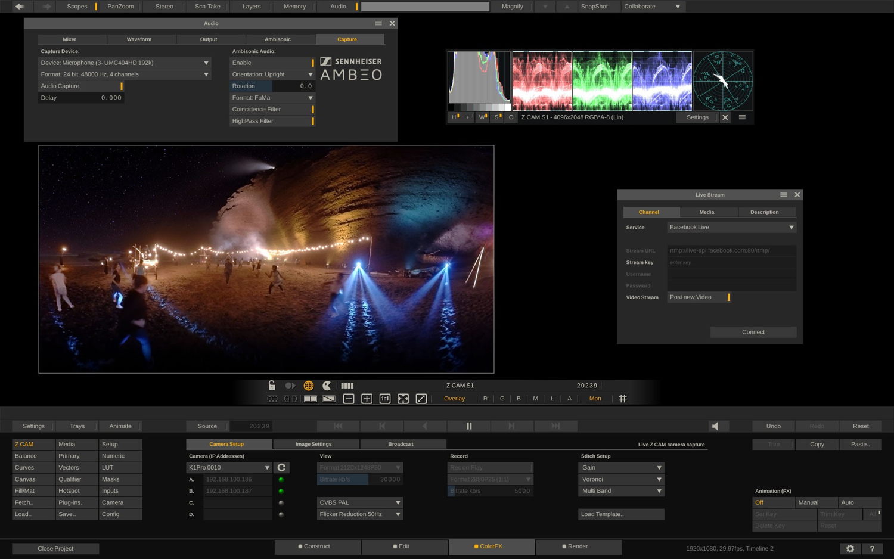Click the fullscreen diagonal arrow icon
894x559 pixels.
click(421, 399)
